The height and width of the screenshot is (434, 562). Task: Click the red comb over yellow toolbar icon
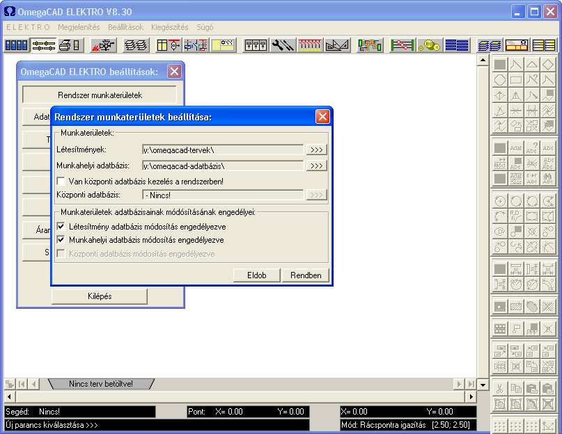click(x=309, y=45)
